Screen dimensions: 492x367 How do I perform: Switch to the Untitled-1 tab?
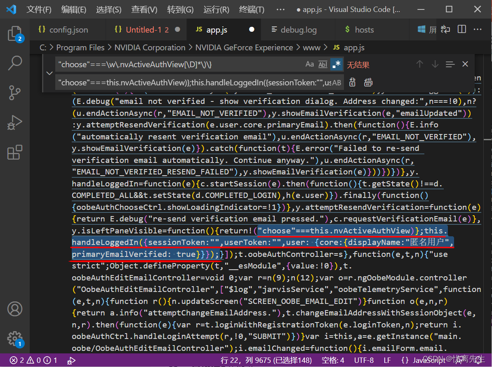point(146,30)
